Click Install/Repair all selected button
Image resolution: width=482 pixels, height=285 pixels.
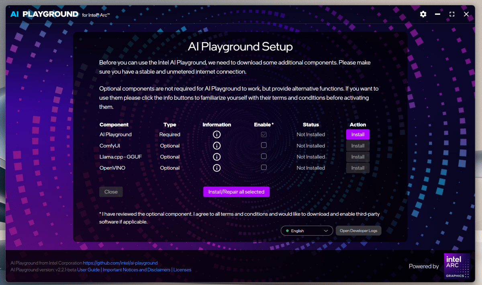coord(236,192)
